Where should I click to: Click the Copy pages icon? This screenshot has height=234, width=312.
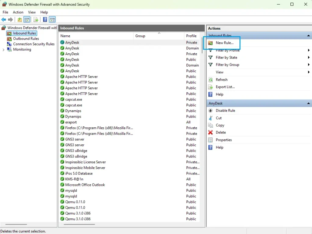(211, 125)
